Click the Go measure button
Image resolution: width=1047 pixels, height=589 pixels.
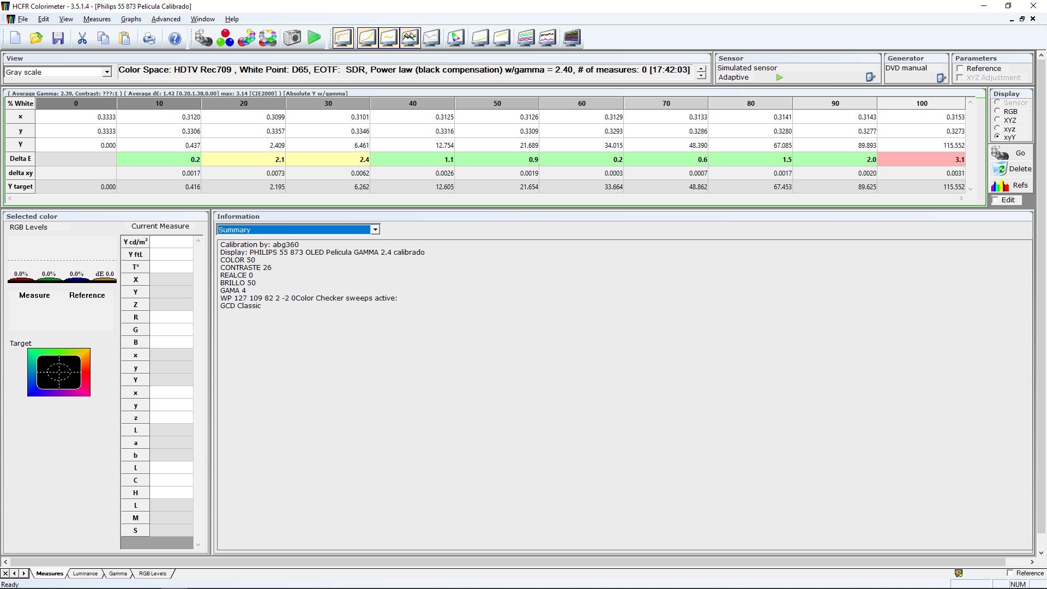tap(1010, 153)
